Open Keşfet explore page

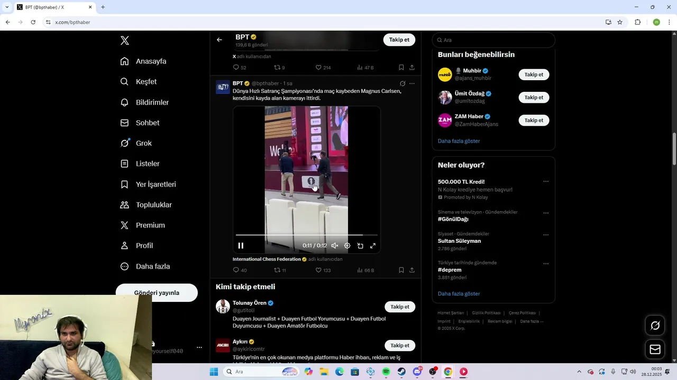click(139, 82)
